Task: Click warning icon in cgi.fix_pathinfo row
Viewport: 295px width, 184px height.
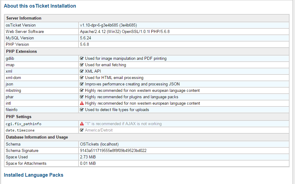Action: tap(82, 124)
